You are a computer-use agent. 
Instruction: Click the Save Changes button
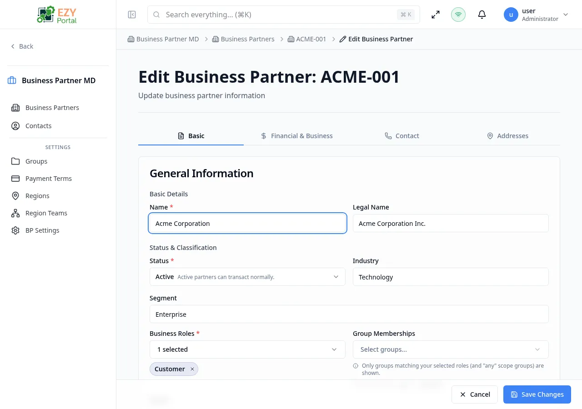pyautogui.click(x=537, y=394)
